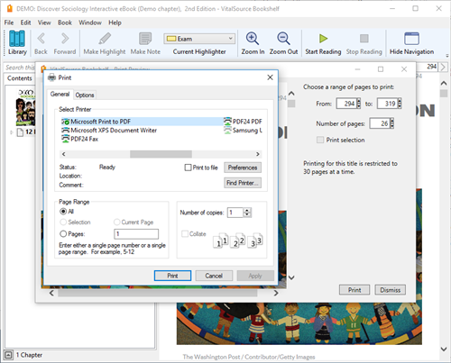
Task: Click the Make Highlight pencil icon
Action: pyautogui.click(x=105, y=39)
